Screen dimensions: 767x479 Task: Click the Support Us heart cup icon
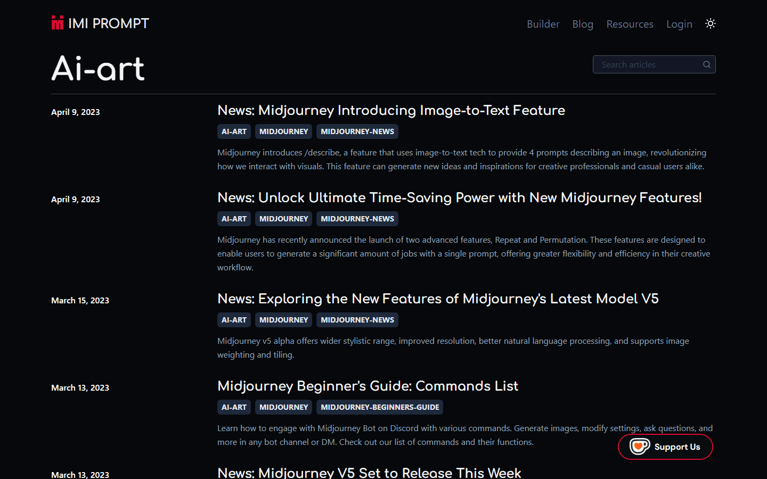point(640,447)
